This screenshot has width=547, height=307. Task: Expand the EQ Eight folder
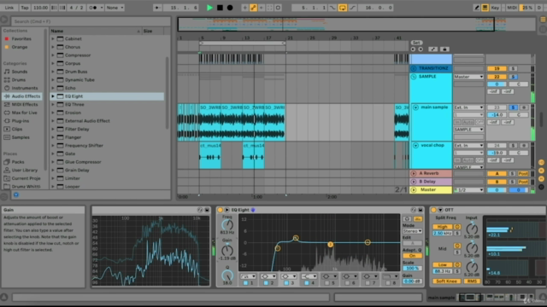pos(53,96)
